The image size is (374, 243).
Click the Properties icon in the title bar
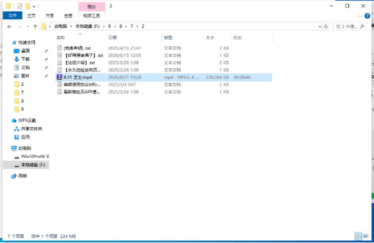tap(20, 6)
